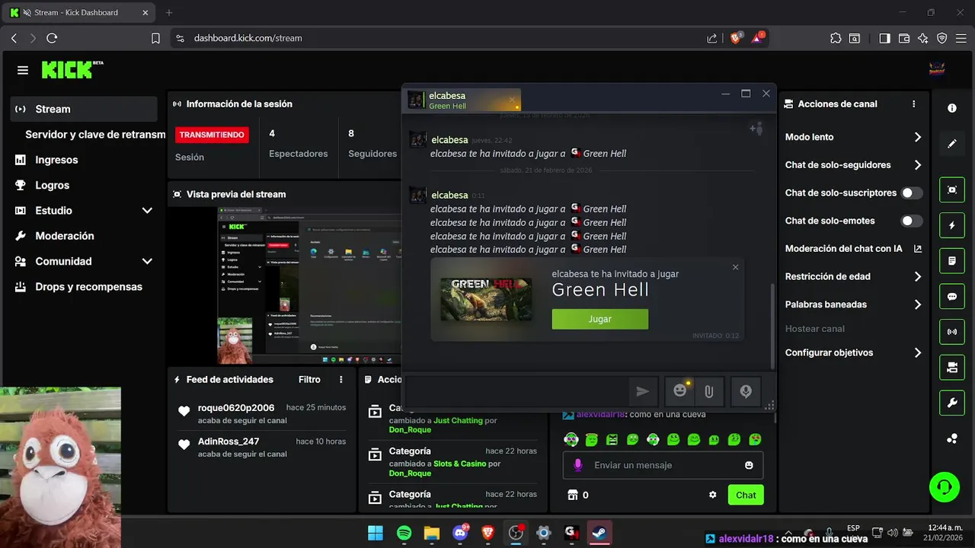Open Spotify from the taskbar
This screenshot has width=975, height=548.
[x=404, y=533]
